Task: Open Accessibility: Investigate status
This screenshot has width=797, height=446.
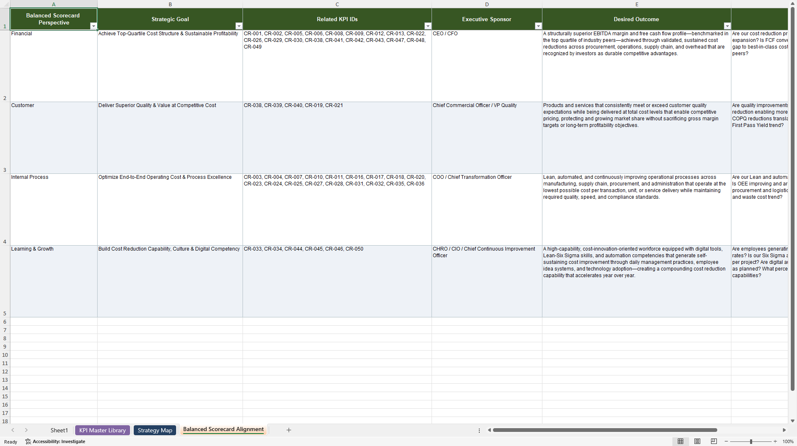Action: point(55,441)
